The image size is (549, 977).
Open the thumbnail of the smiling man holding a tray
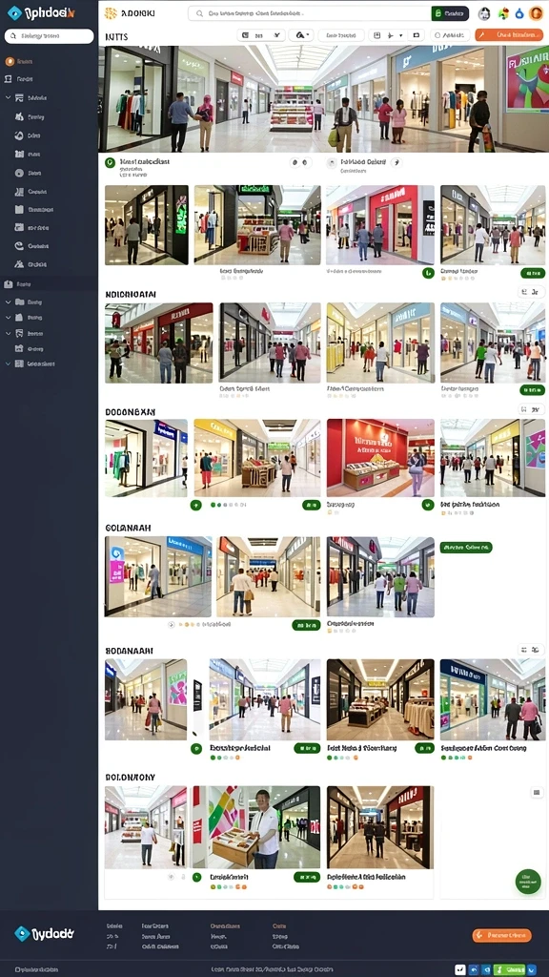pyautogui.click(x=255, y=827)
